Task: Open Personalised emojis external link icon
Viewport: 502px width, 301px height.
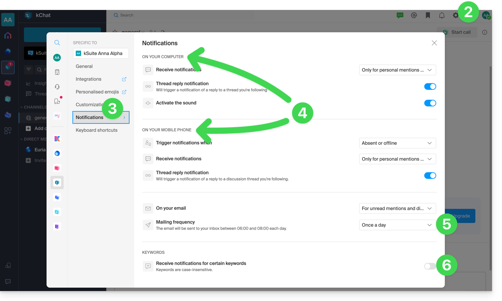Action: click(124, 92)
